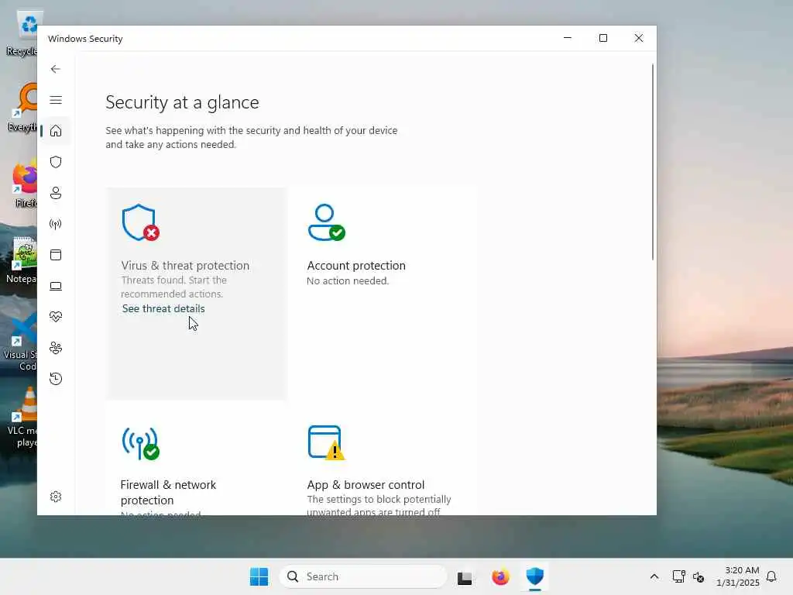Click the taskbar Search box
Image resolution: width=793 pixels, height=595 pixels.
(363, 576)
